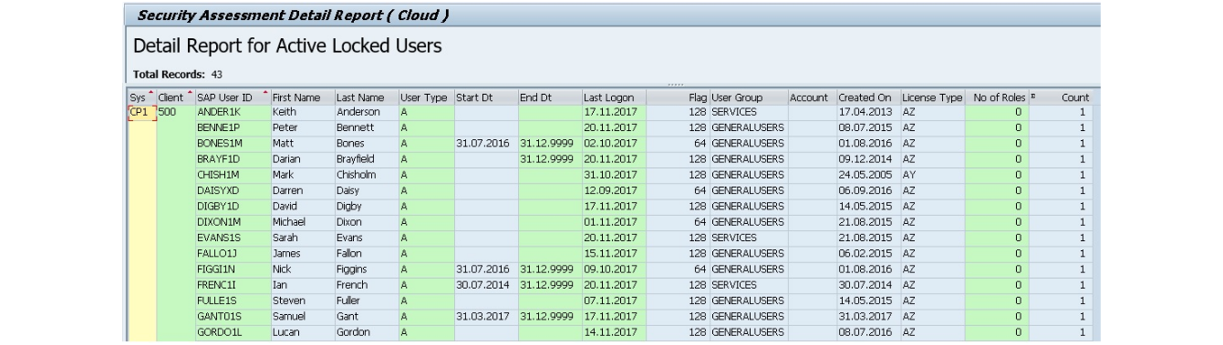Select user ID DIGBY1D
Viewport: 1223px width, 345px height.
pyautogui.click(x=233, y=206)
